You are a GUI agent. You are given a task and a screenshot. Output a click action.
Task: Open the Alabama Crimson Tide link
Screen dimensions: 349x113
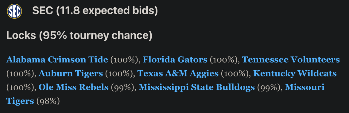(x=57, y=60)
